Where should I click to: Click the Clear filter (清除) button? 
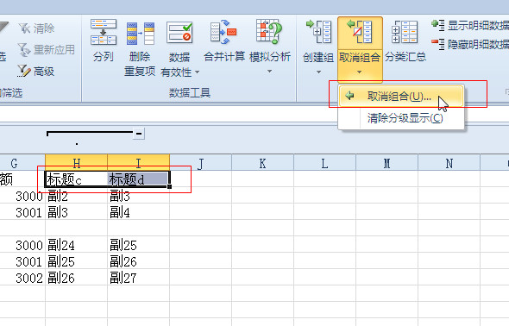(x=36, y=28)
